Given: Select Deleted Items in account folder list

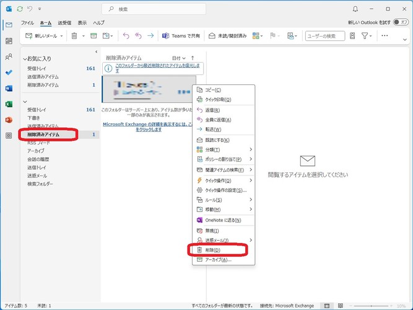Looking at the screenshot, I should click(61, 135).
